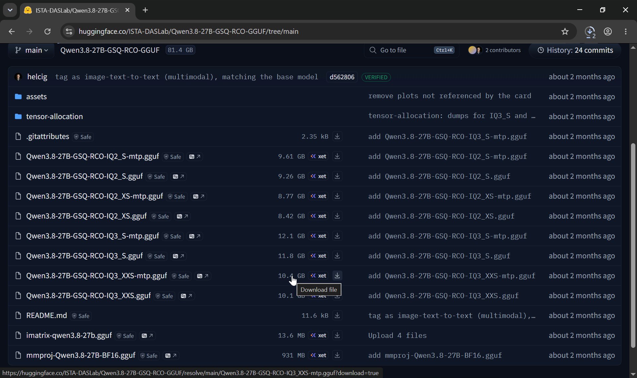The height and width of the screenshot is (378, 637).
Task: Open GGUF viewer for IQ3_XXS.gguf
Action: point(186,296)
